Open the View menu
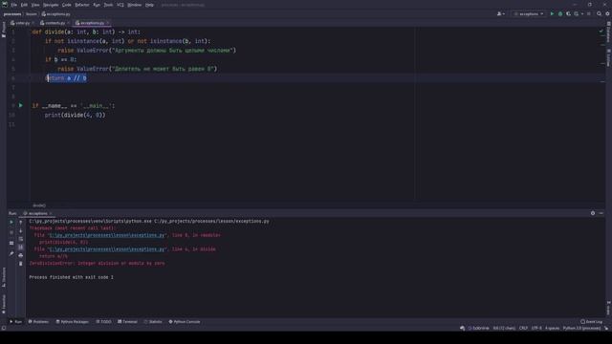 [x=35, y=5]
